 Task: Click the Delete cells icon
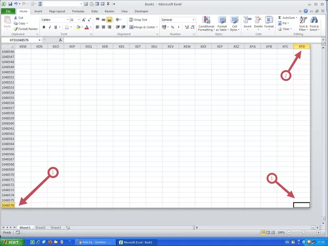[258, 20]
